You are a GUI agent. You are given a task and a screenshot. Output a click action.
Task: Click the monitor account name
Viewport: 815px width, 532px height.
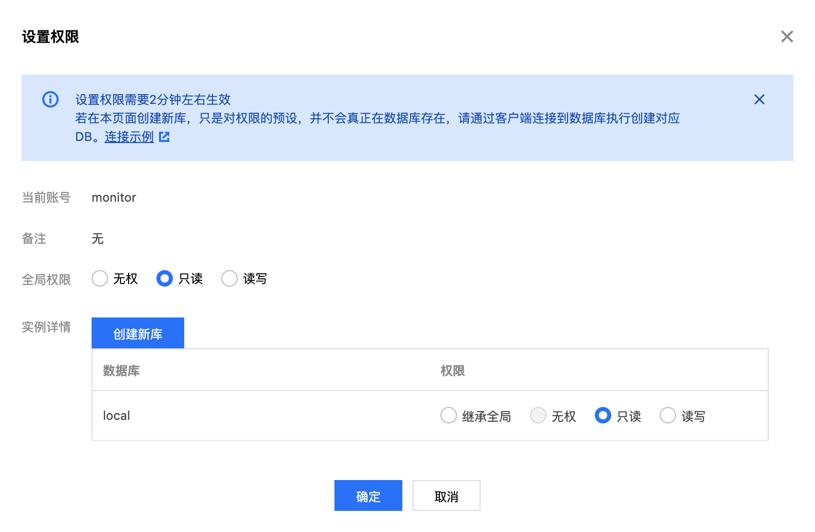pyautogui.click(x=114, y=198)
